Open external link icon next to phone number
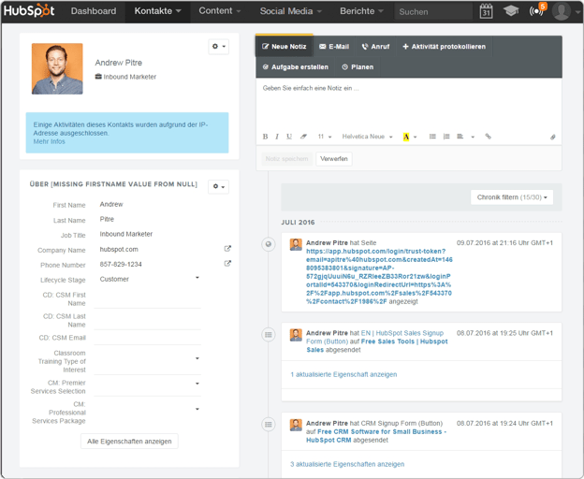Viewport: 584px width, 479px height. coord(227,264)
